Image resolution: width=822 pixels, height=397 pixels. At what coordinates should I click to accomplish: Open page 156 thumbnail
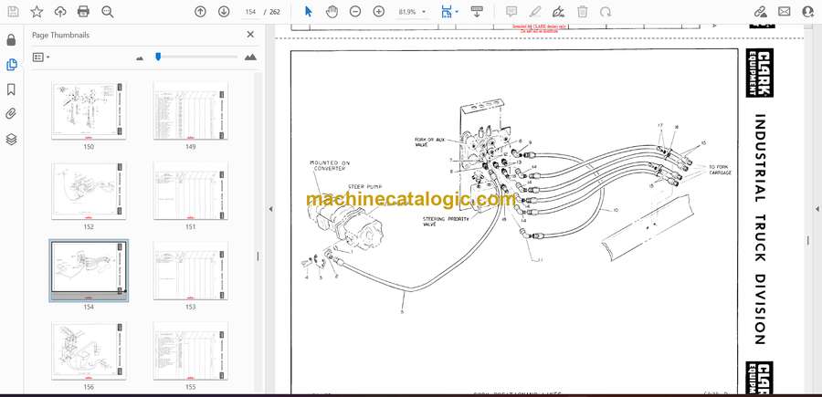tap(89, 350)
